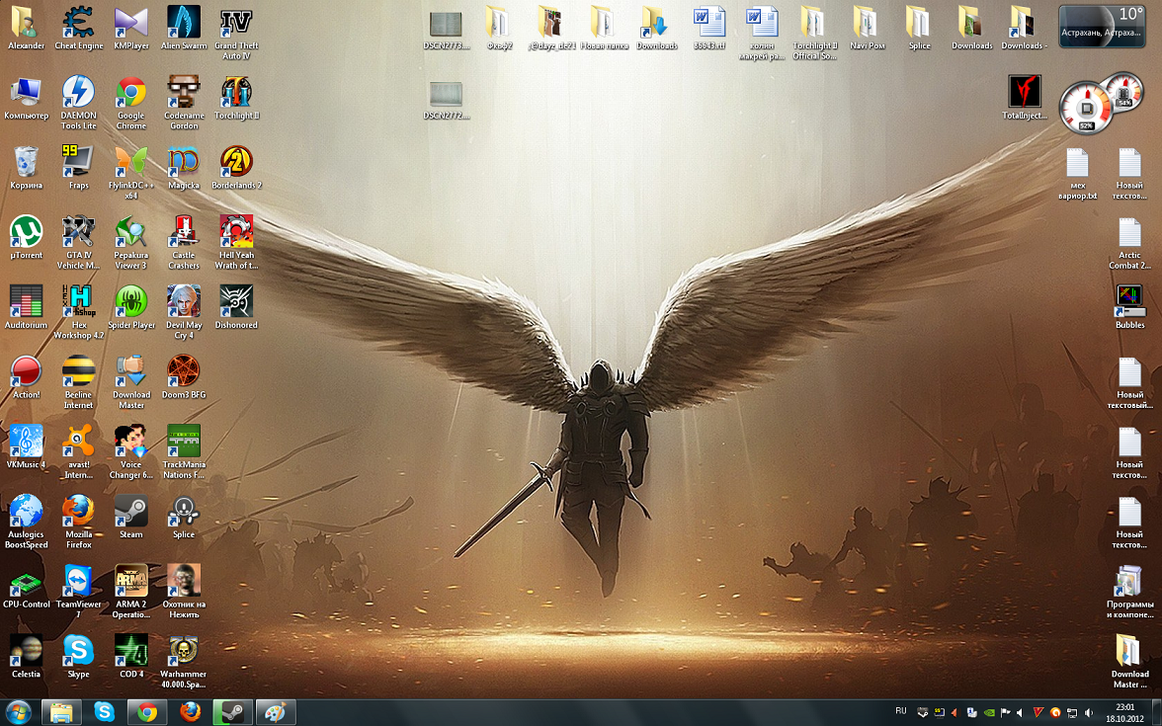1162x726 pixels.
Task: Select the Codename Gordon icon
Action: [184, 103]
